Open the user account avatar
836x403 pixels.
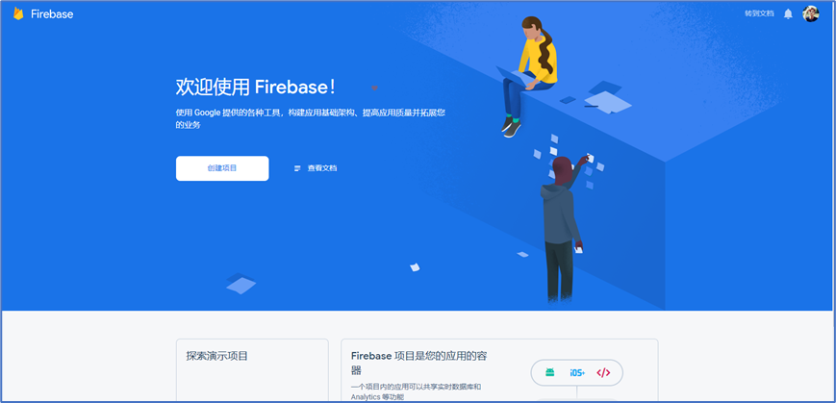810,13
